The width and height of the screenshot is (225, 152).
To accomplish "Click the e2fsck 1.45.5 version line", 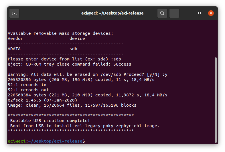I will [42, 100].
